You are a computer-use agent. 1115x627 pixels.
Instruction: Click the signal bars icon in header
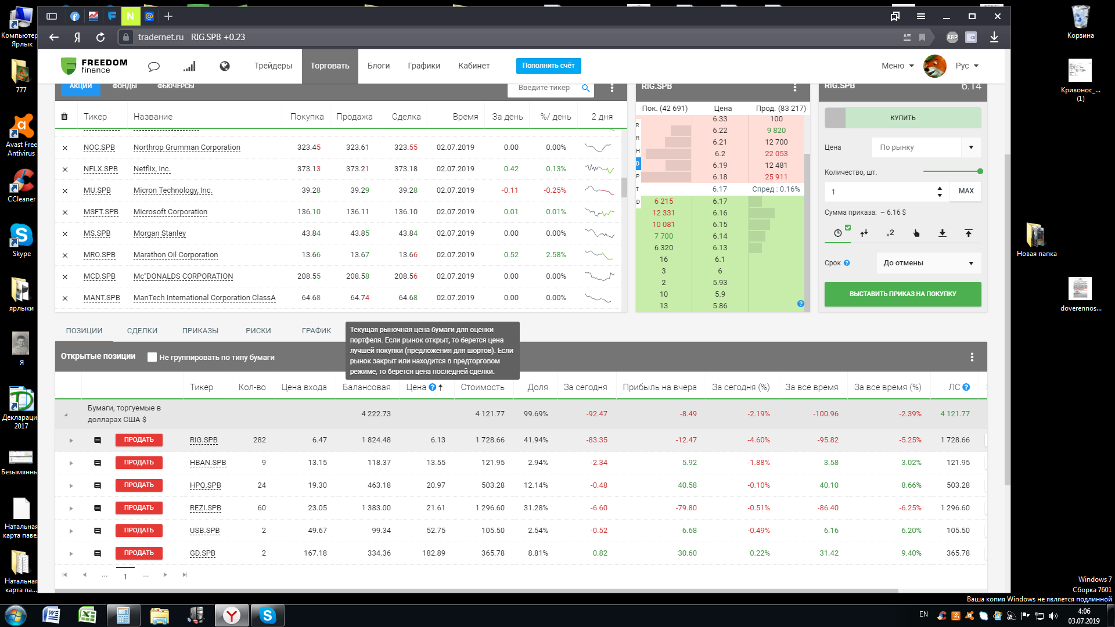pyautogui.click(x=189, y=66)
